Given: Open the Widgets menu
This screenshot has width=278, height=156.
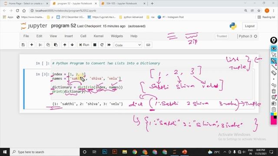Looking at the screenshot, I should [x=117, y=36].
